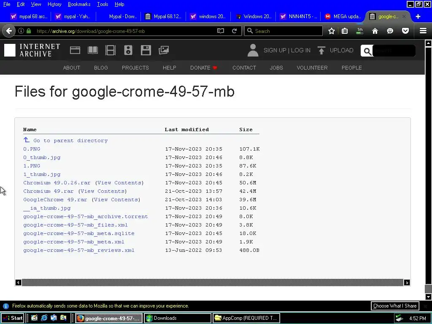Open google-crome-49-57-mb_reviews.xml link
This screenshot has width=432, height=324.
click(x=79, y=250)
